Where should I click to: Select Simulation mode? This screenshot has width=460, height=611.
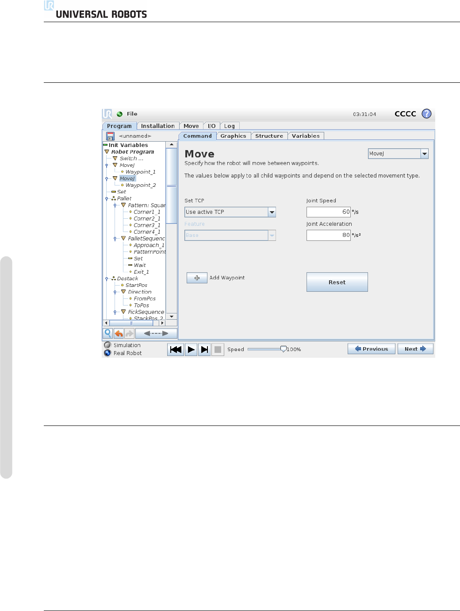tap(107, 345)
